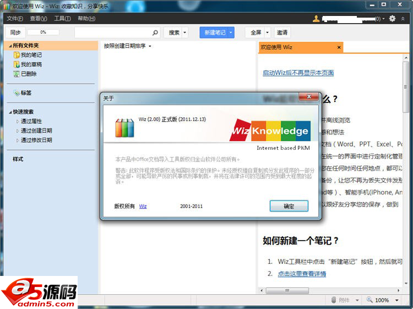Open the user account dropdown arrow
413x309 pixels.
383,18
